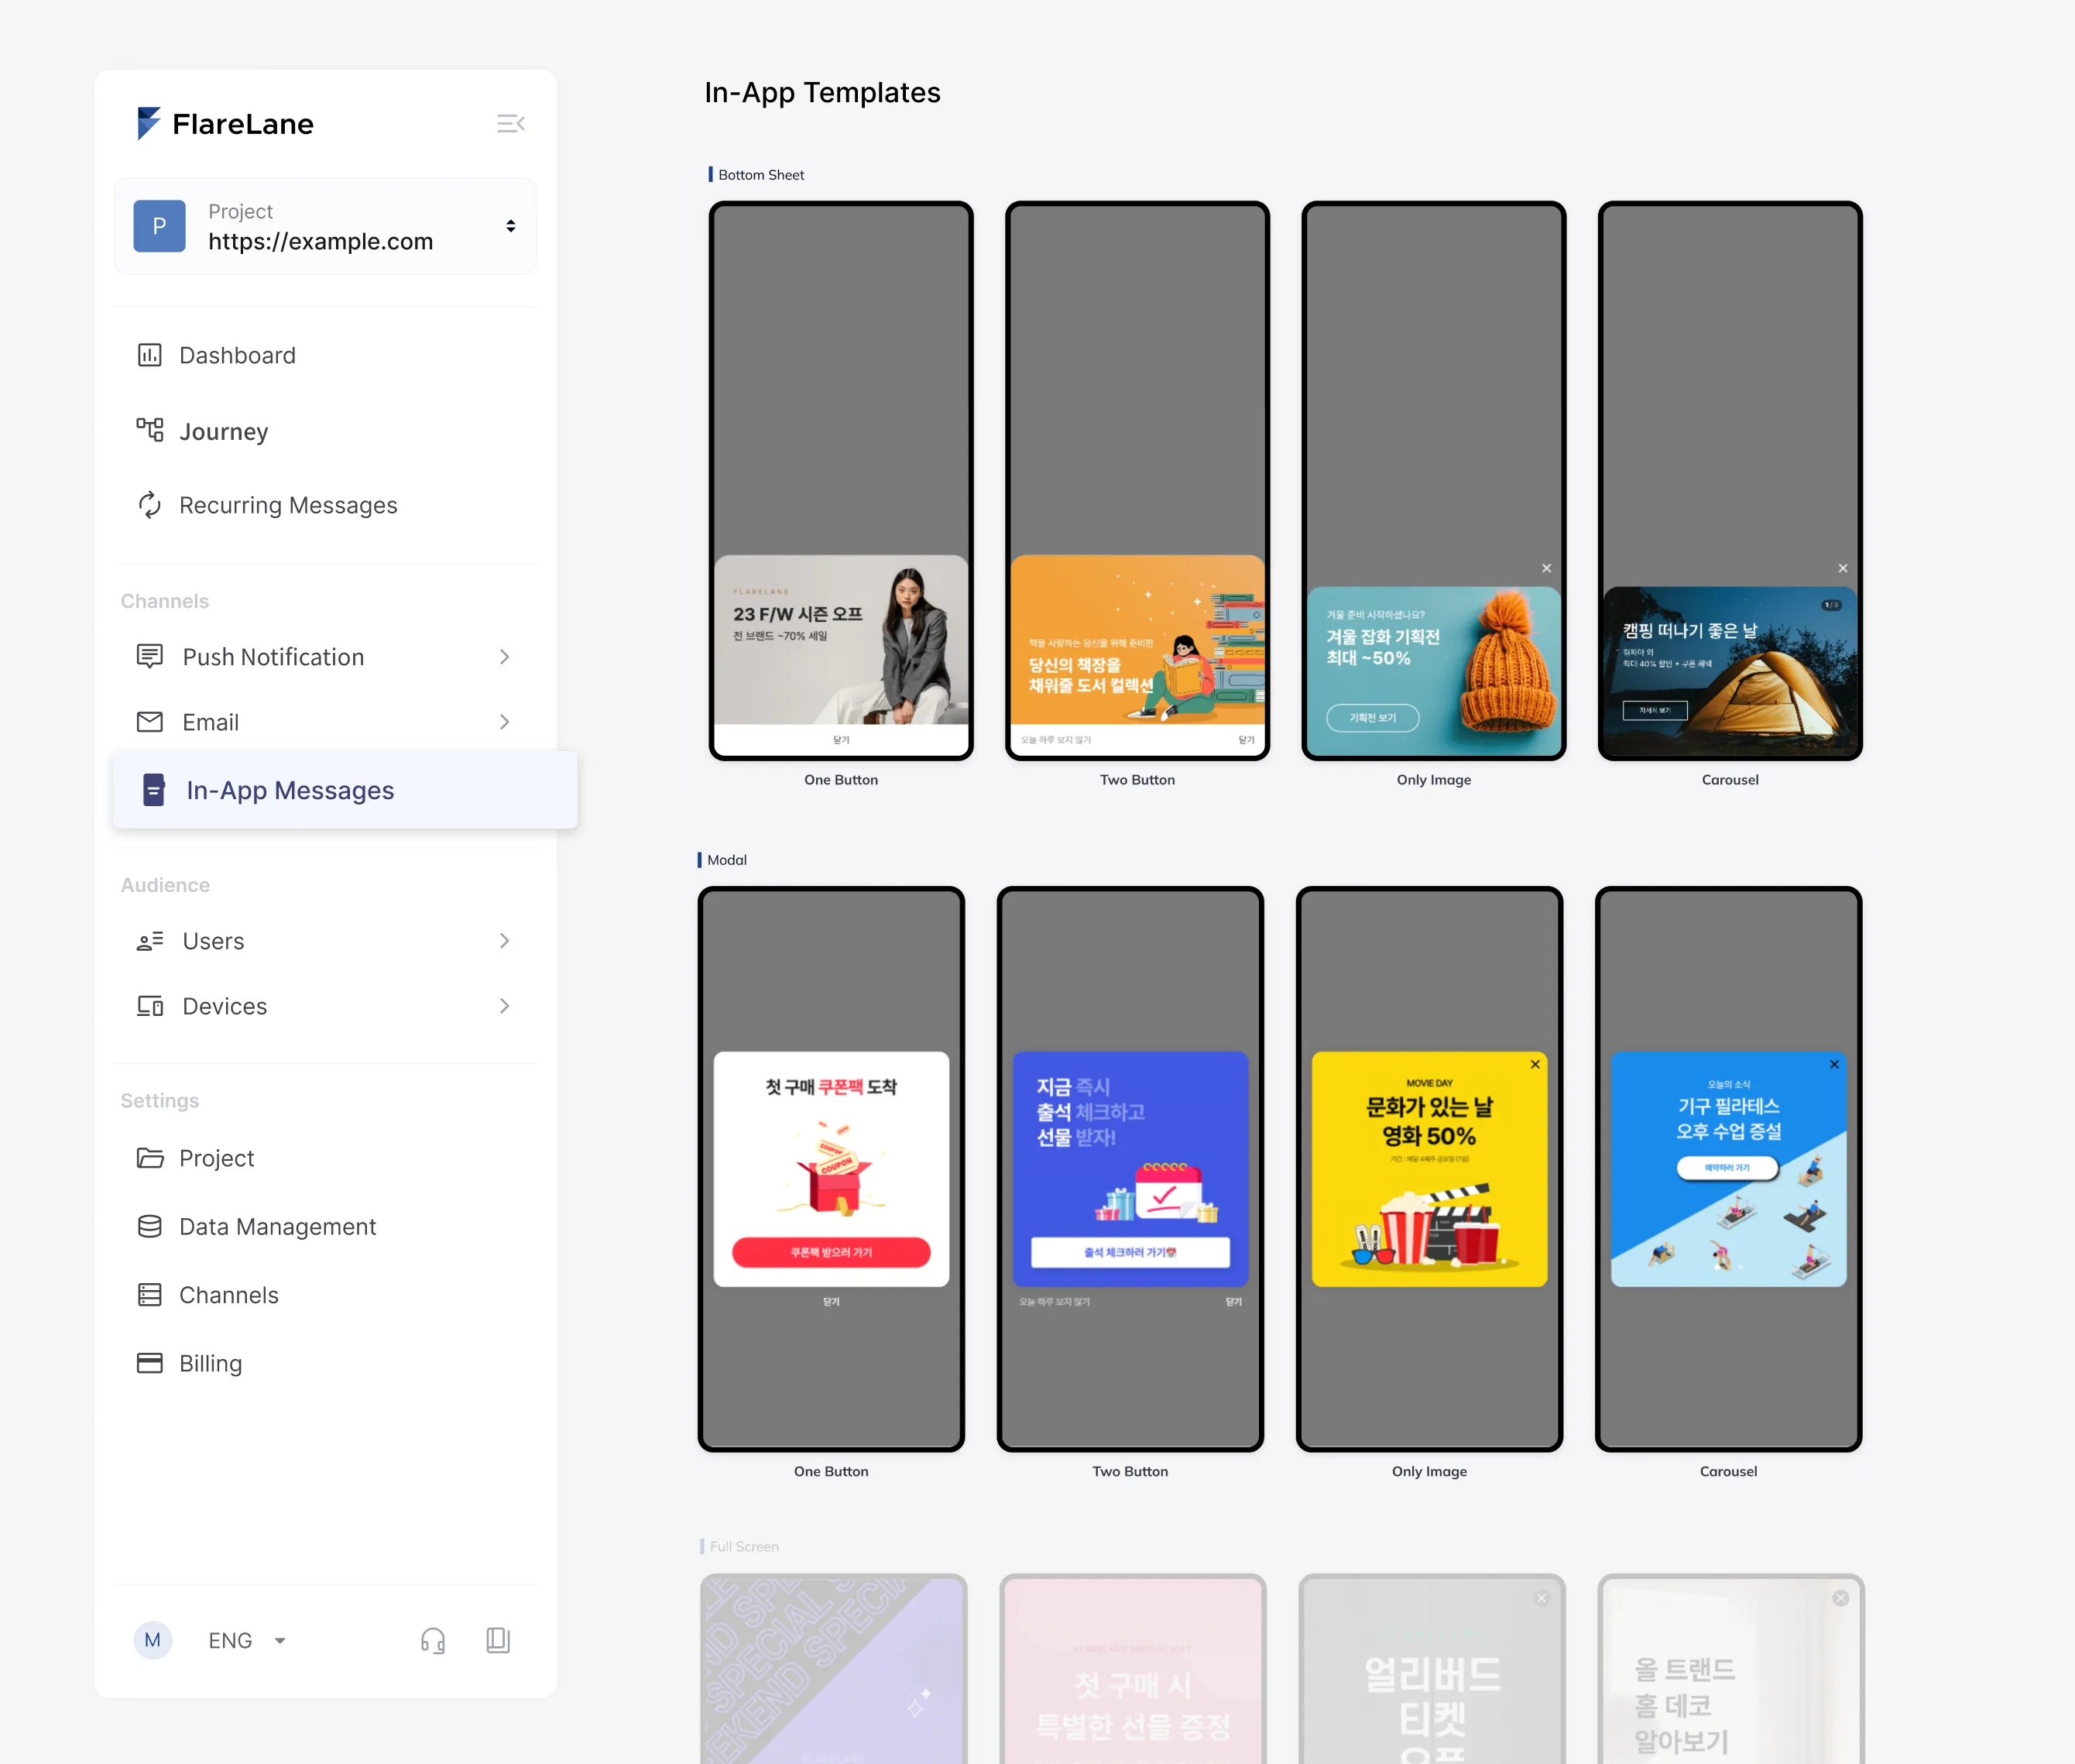This screenshot has height=1764, width=2075.
Task: Open the project selector dropdown
Action: click(325, 226)
